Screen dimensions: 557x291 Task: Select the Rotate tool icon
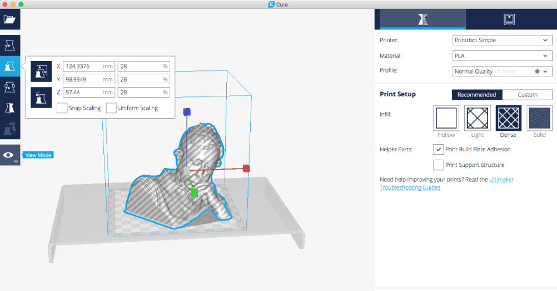[x=9, y=86]
